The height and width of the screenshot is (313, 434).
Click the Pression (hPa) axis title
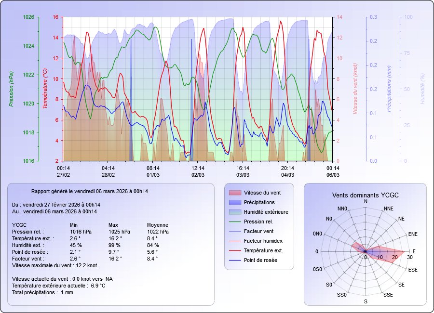coord(11,89)
